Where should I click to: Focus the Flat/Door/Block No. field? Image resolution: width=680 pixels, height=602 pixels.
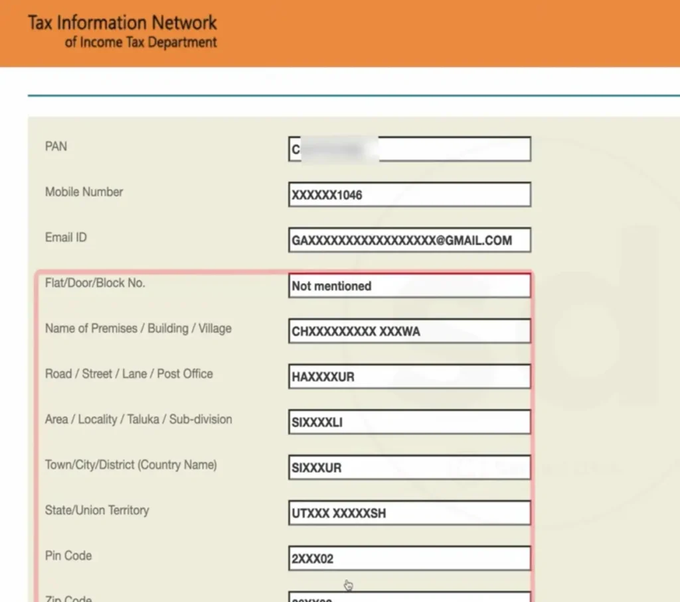[x=409, y=286]
